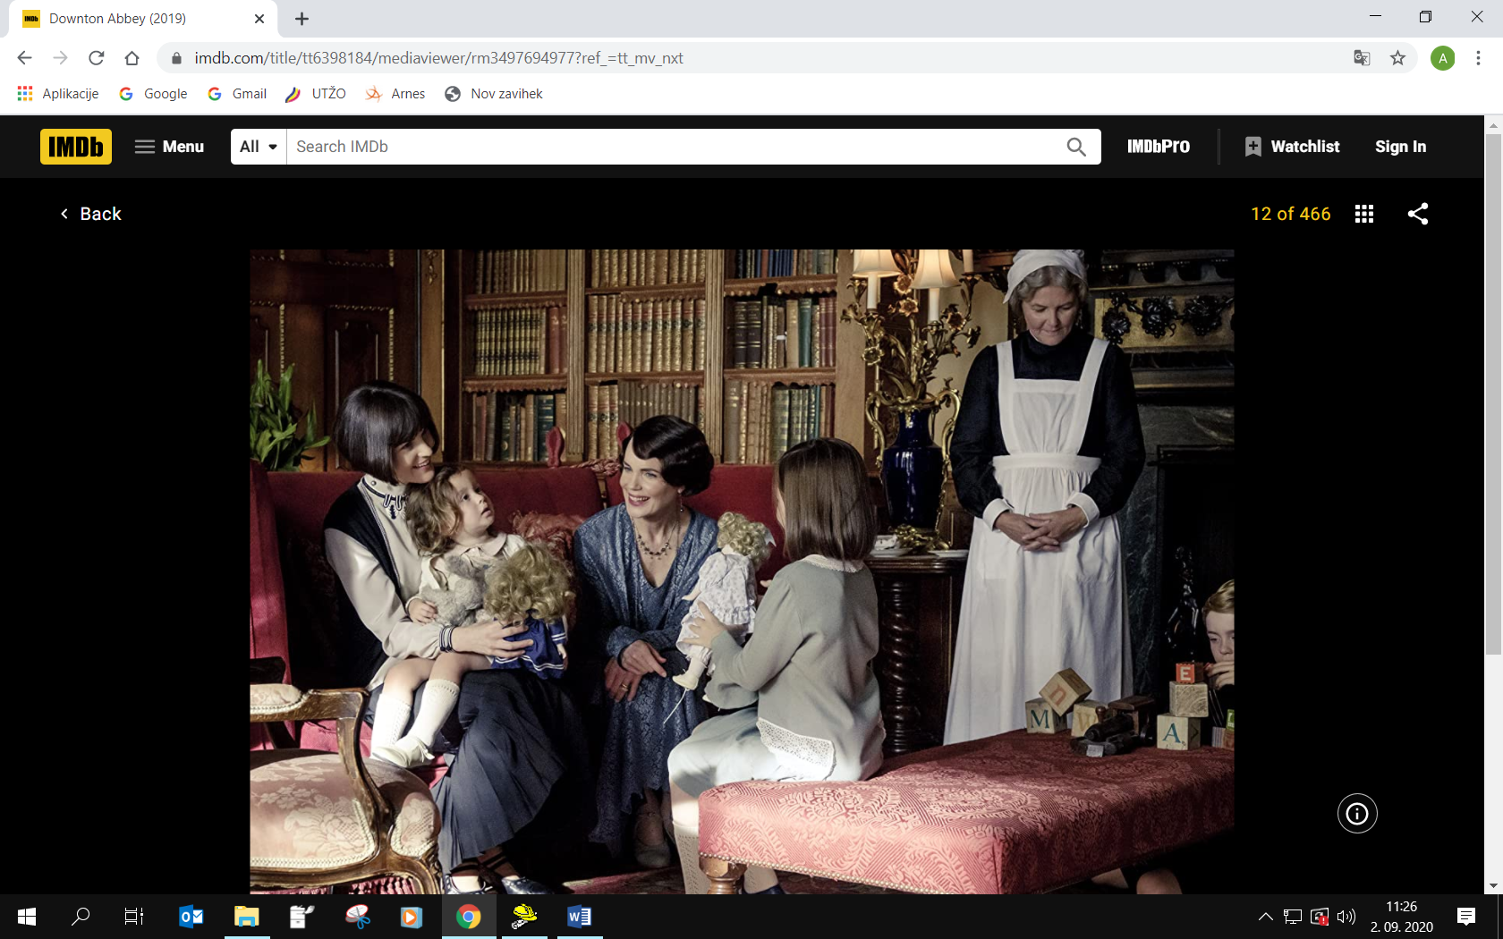Open the photo gallery grid view
Screen dimensions: 1503x939
click(1364, 214)
